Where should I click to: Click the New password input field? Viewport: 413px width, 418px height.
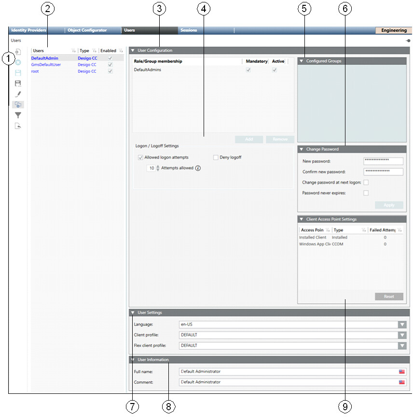click(x=383, y=161)
